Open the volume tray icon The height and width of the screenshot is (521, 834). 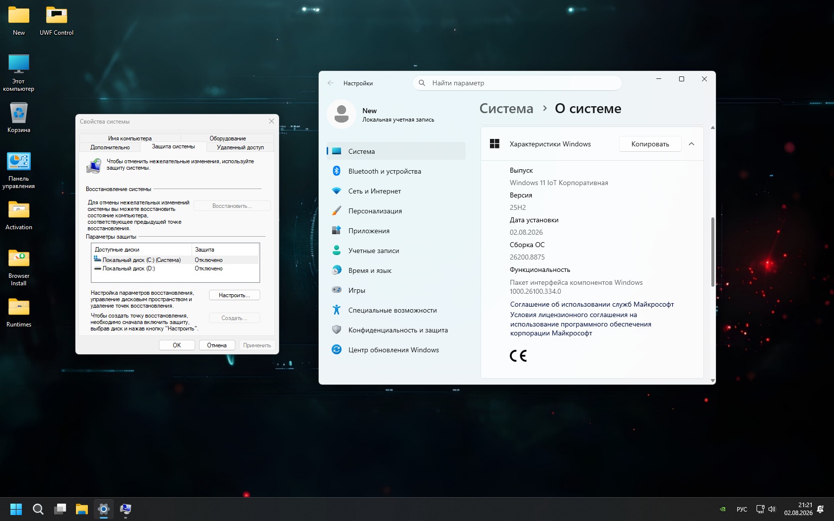coord(772,509)
